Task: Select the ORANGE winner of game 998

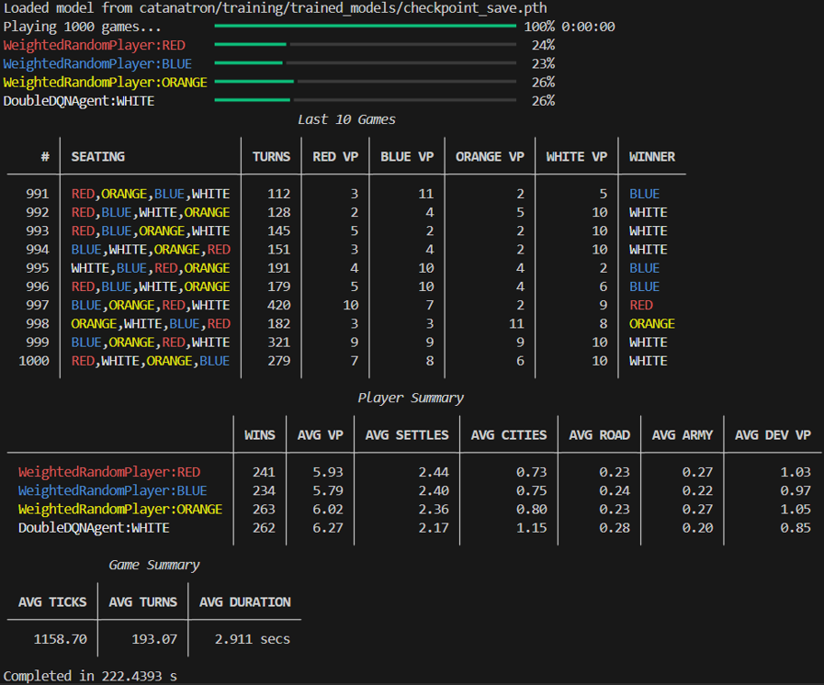Action: (652, 323)
